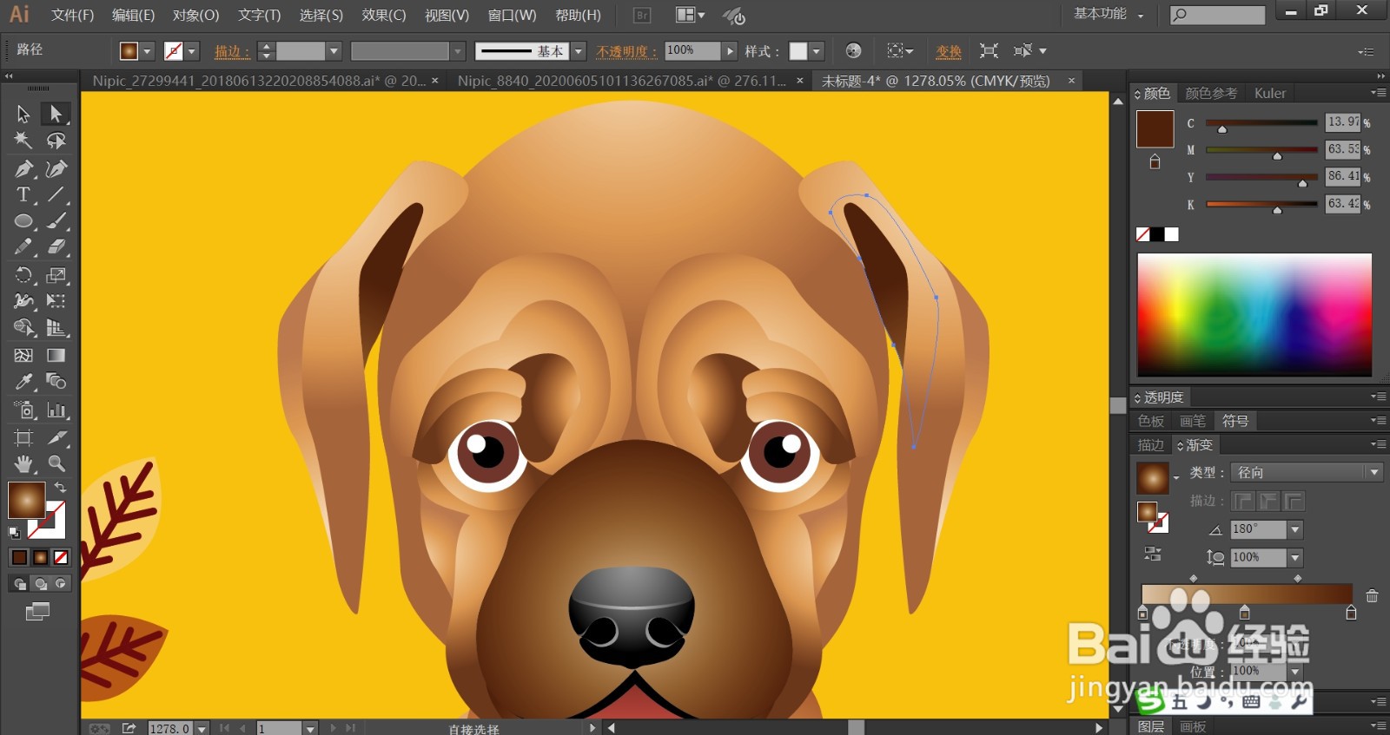Open 画板 panel tab at bottom
1390x735 pixels.
[1193, 727]
